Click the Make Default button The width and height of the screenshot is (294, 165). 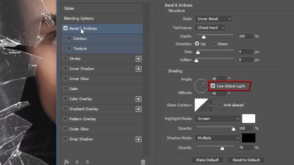tap(207, 160)
